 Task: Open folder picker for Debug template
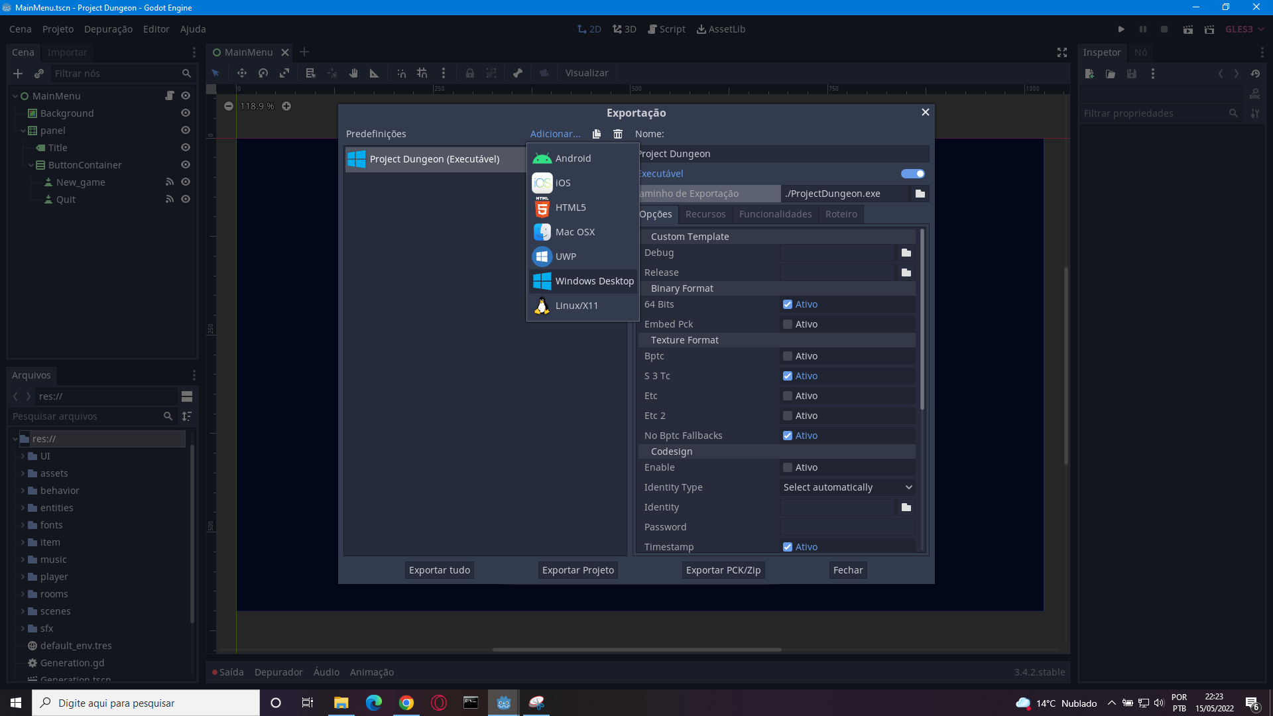pos(906,253)
